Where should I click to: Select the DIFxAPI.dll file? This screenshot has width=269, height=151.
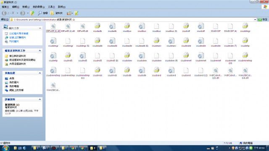tap(83, 28)
